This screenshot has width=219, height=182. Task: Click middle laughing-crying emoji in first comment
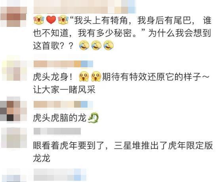click(x=96, y=45)
